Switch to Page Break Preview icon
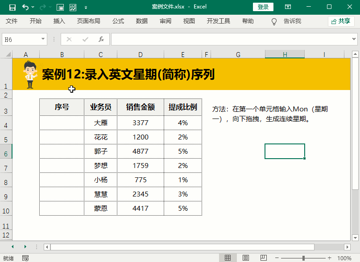 263,258
